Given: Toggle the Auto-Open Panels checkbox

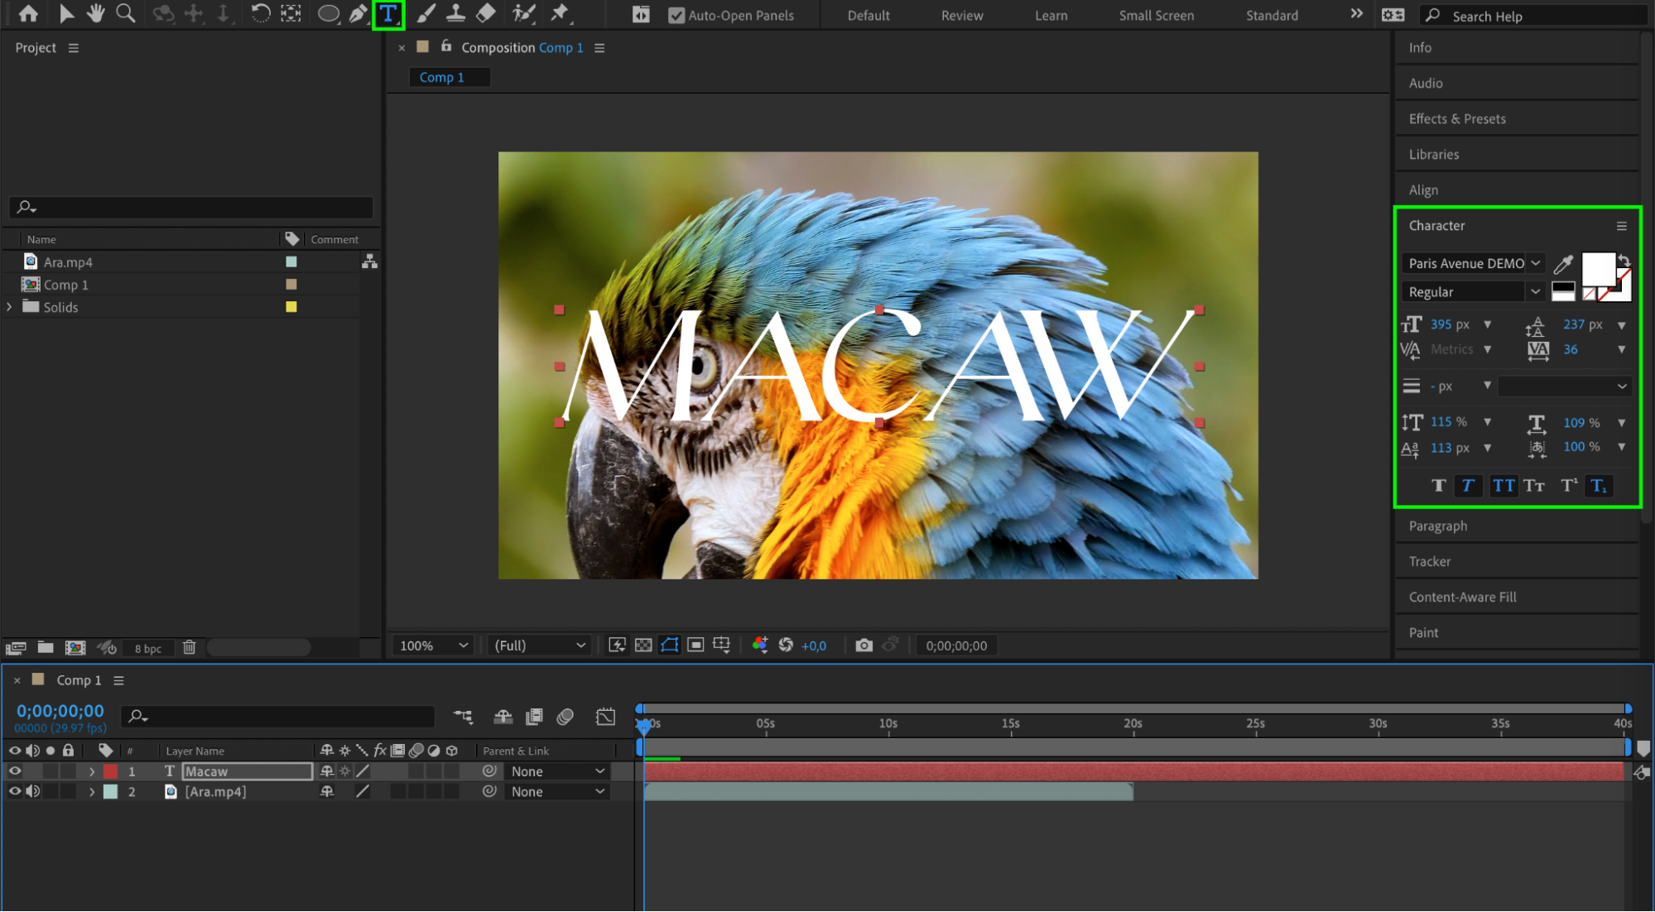Looking at the screenshot, I should [676, 16].
